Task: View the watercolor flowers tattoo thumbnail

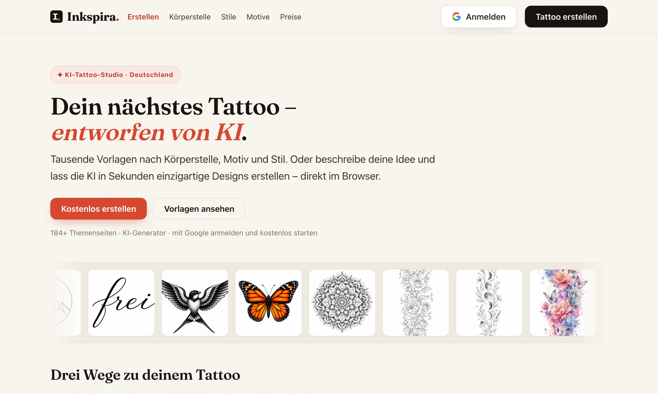Action: [562, 303]
